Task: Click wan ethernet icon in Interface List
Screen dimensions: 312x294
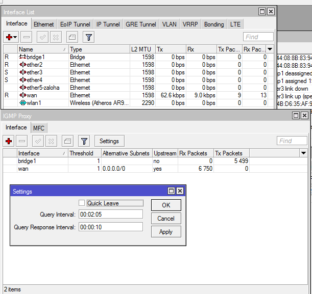Action: click(22, 95)
